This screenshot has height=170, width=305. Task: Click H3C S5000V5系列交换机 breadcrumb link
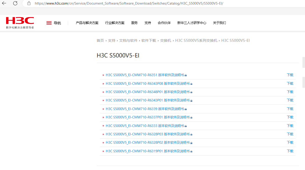pyautogui.click(x=196, y=40)
